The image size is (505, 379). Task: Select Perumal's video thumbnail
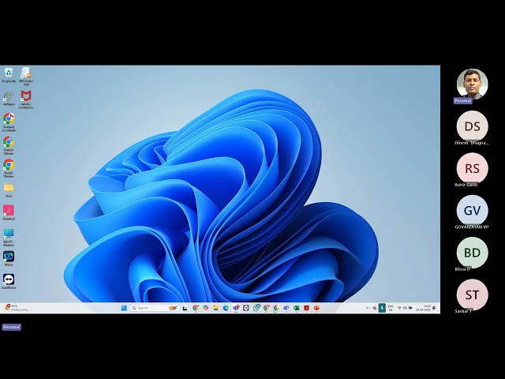pyautogui.click(x=472, y=84)
